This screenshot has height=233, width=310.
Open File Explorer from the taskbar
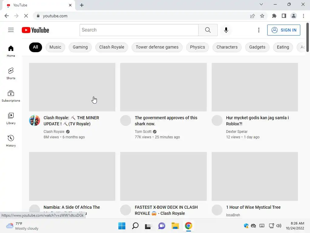pyautogui.click(x=175, y=226)
